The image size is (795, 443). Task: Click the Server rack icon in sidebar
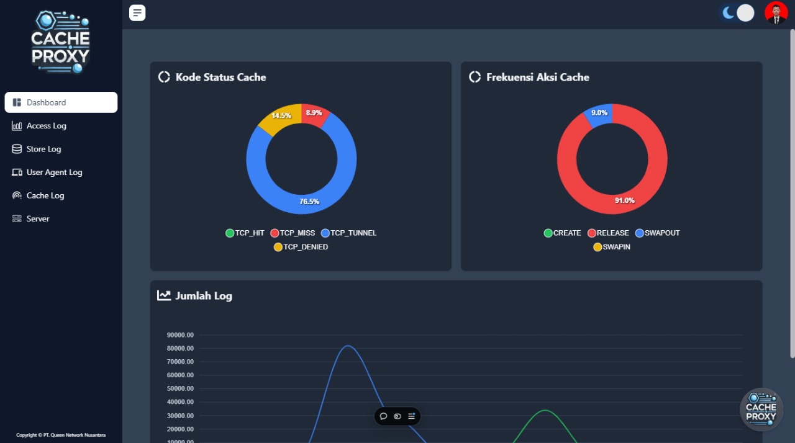(x=17, y=219)
